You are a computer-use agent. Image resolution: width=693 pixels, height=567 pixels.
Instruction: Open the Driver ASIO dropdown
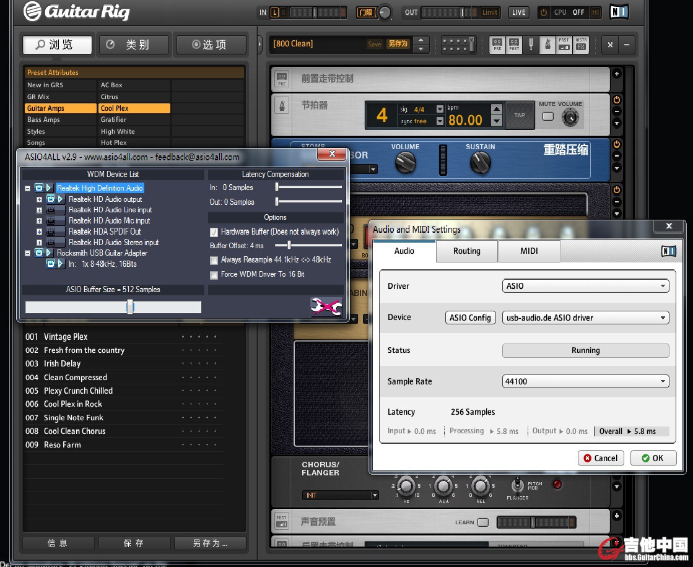[x=585, y=286]
